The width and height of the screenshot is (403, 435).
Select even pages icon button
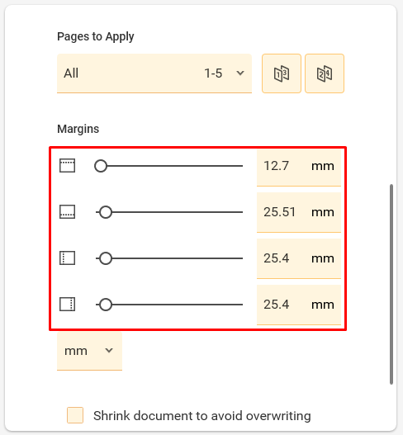point(325,73)
